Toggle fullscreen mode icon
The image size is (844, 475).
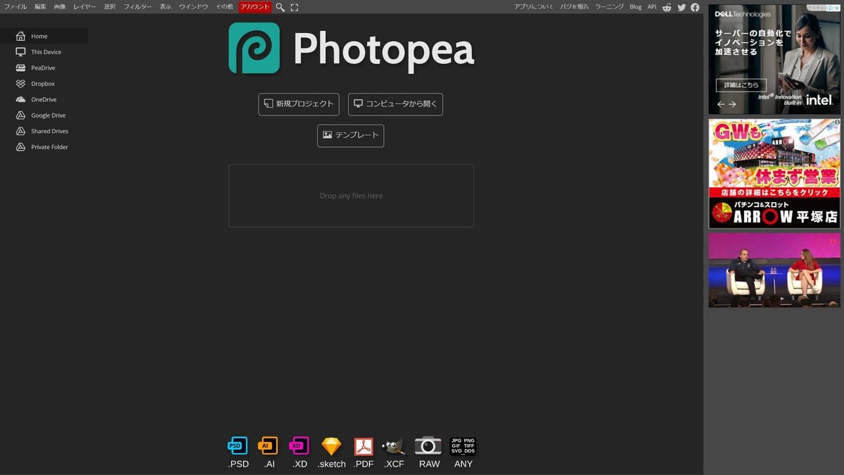pyautogui.click(x=295, y=7)
